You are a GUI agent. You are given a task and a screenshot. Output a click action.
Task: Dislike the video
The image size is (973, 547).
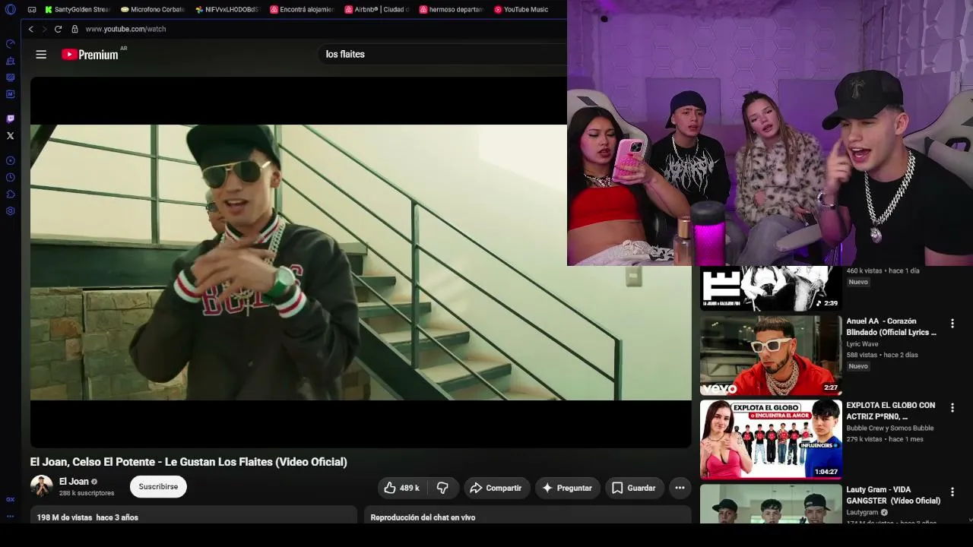442,488
